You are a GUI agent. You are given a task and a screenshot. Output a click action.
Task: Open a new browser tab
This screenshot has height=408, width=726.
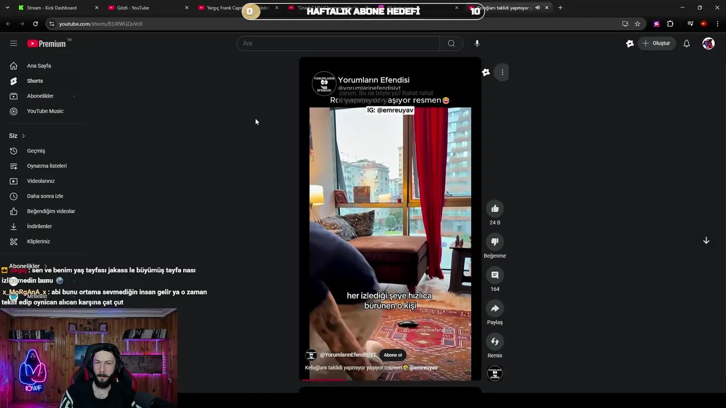click(x=560, y=8)
